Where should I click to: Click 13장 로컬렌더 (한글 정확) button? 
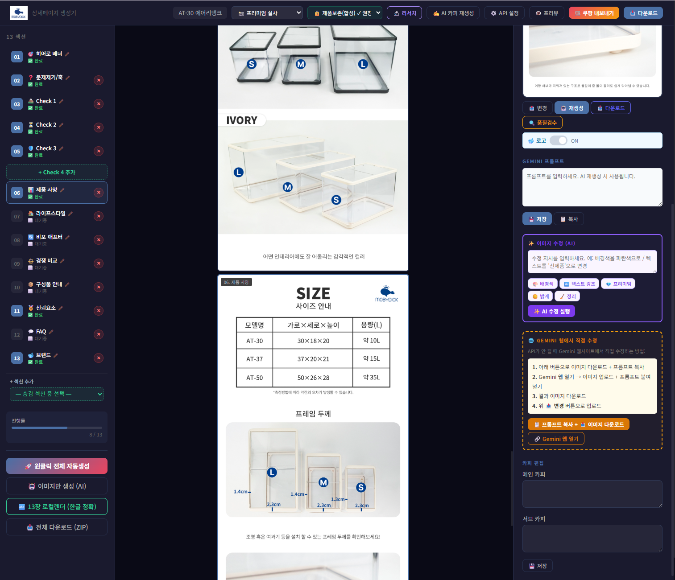point(57,506)
